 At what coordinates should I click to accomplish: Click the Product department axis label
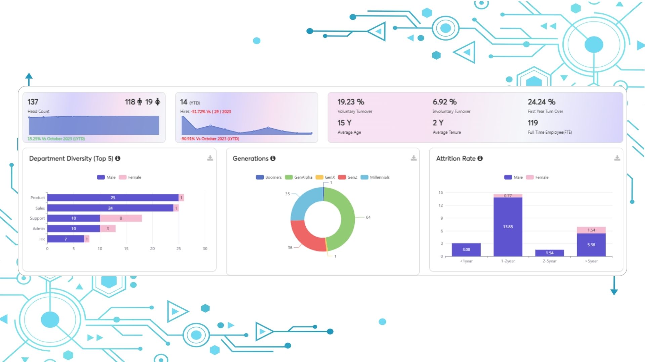[x=38, y=198]
